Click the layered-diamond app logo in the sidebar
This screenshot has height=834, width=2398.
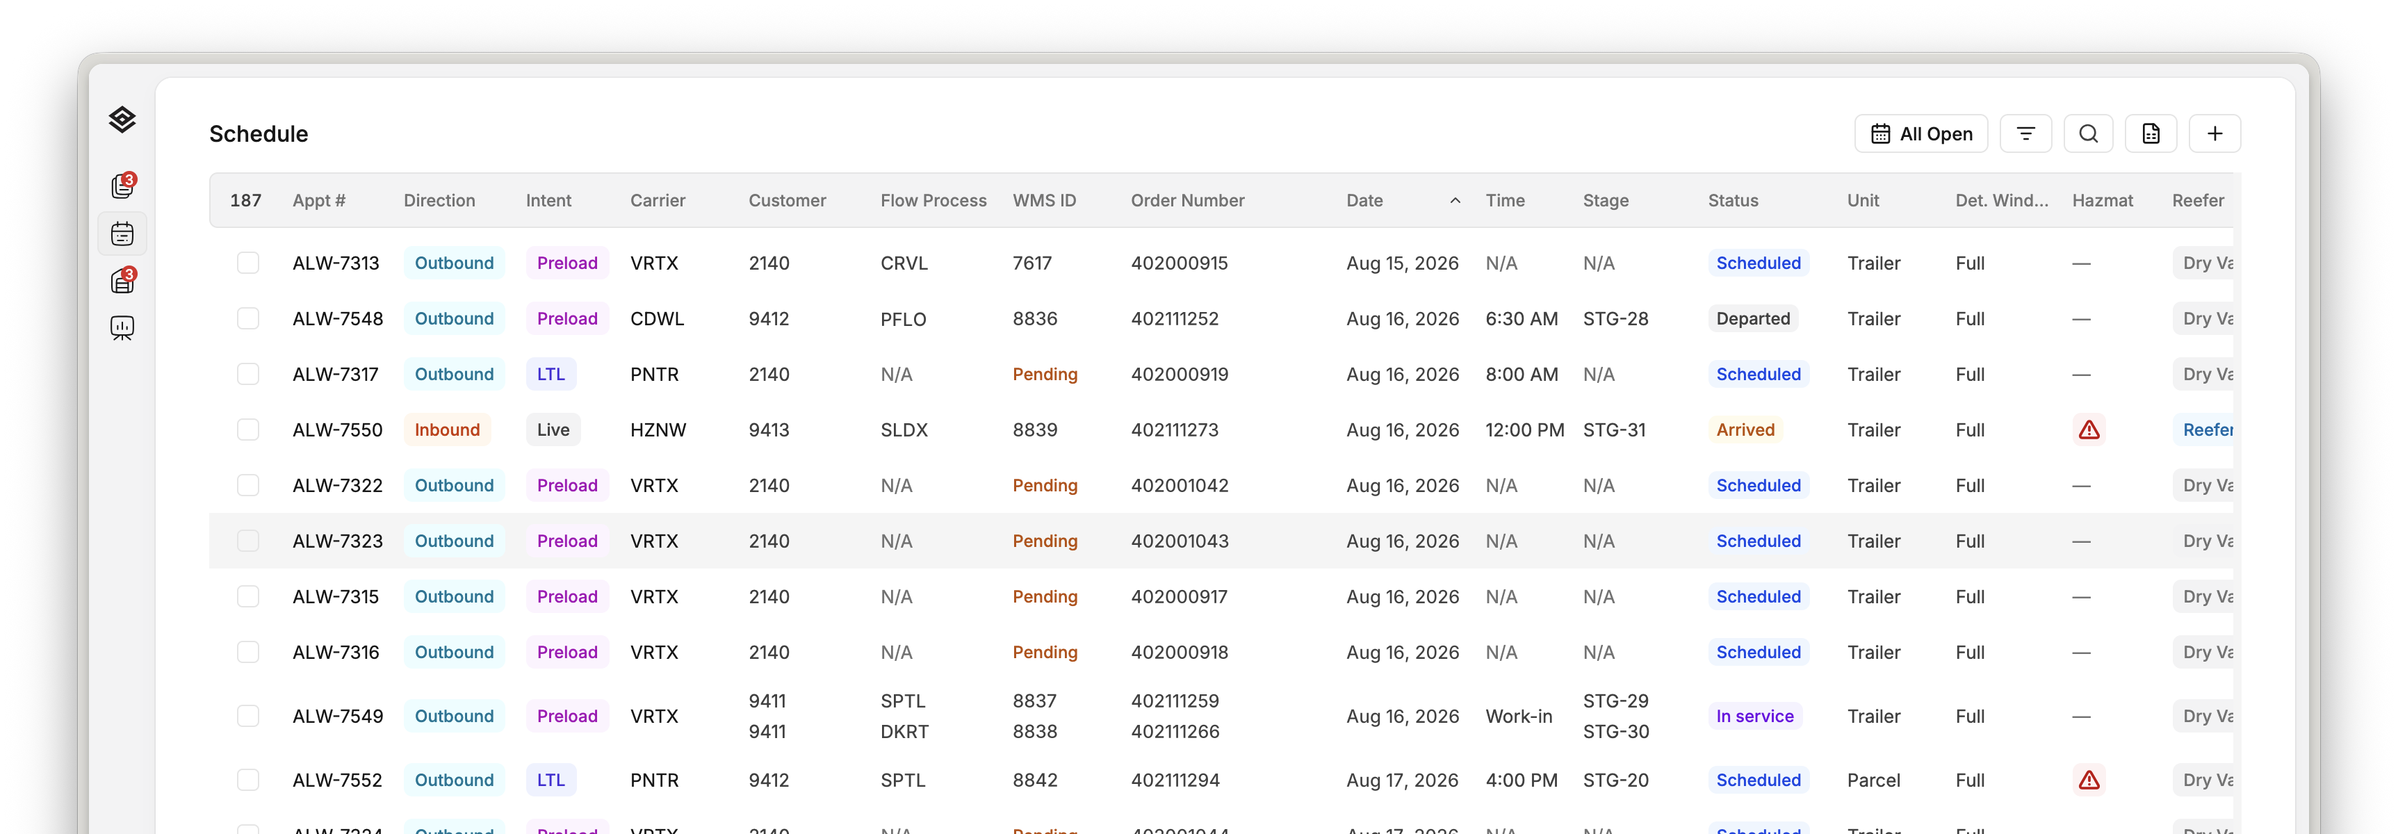(x=122, y=119)
